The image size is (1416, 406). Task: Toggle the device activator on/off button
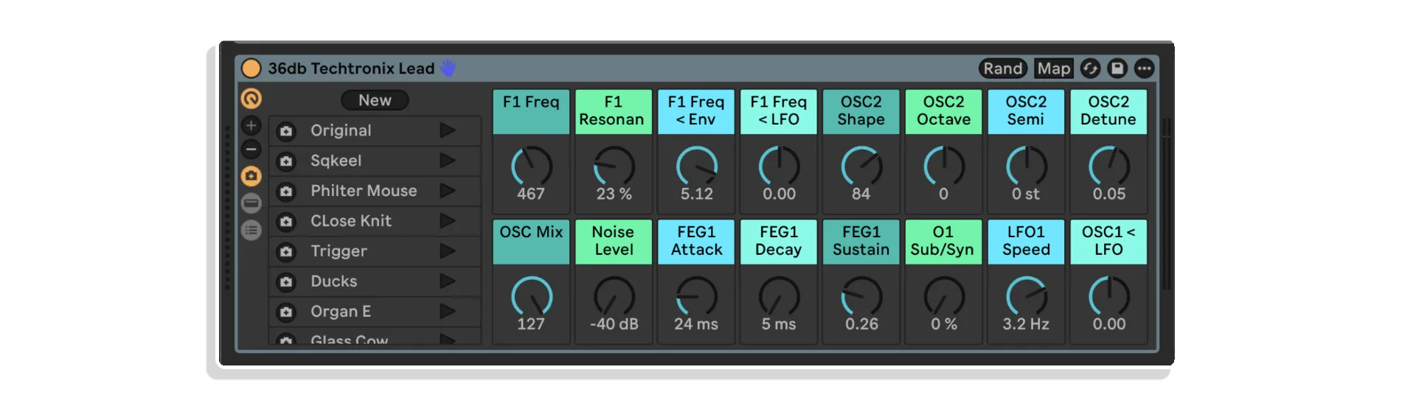coord(251,69)
